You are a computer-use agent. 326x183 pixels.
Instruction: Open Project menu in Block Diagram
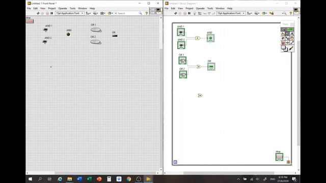tap(189, 8)
